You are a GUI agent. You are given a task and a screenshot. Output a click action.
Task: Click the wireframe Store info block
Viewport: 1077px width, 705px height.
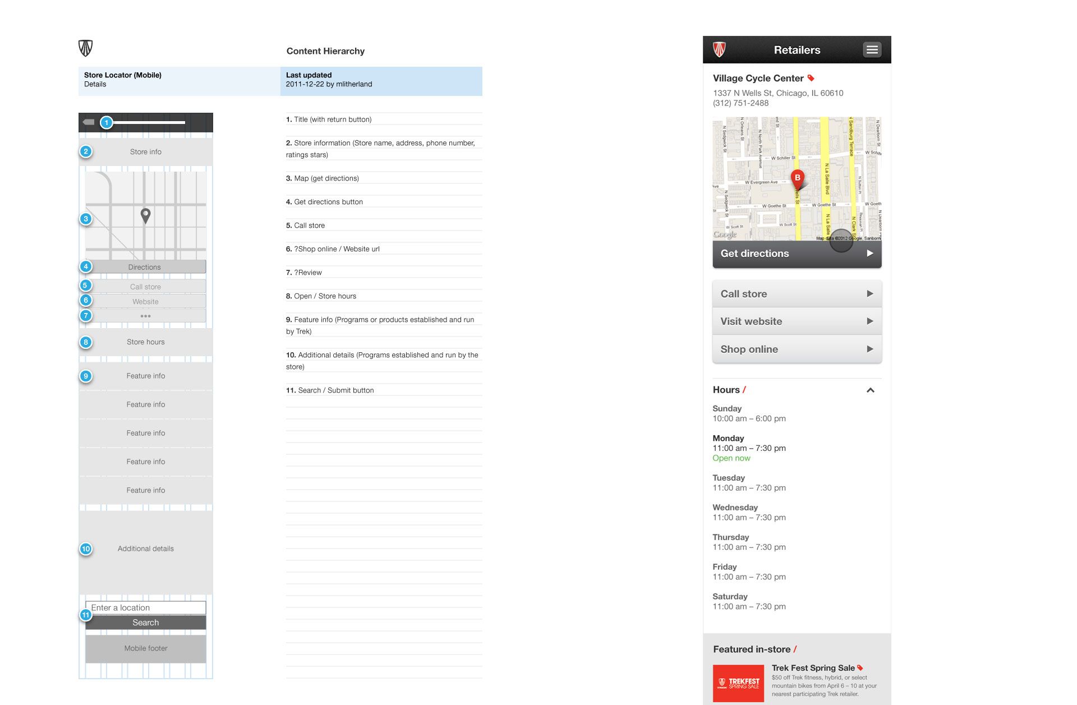146,151
